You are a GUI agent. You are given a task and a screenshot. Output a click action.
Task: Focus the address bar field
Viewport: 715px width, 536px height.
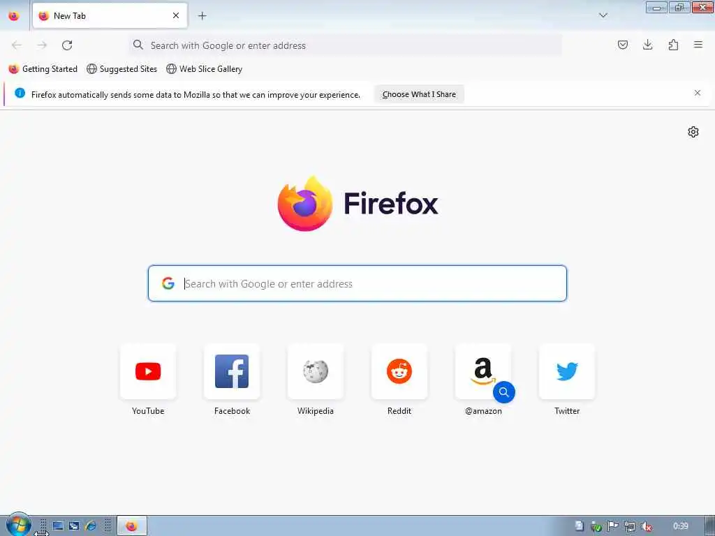[x=346, y=45]
